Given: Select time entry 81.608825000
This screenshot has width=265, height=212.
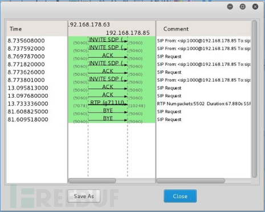Looking at the screenshot, I should (28, 111).
